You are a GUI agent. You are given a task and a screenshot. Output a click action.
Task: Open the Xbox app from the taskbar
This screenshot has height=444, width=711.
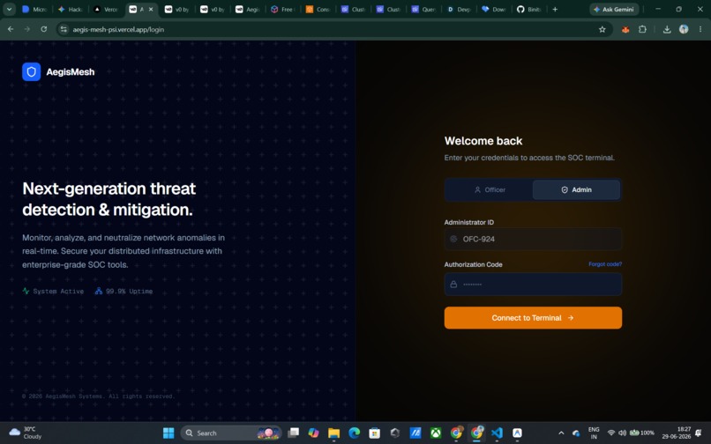pos(436,433)
